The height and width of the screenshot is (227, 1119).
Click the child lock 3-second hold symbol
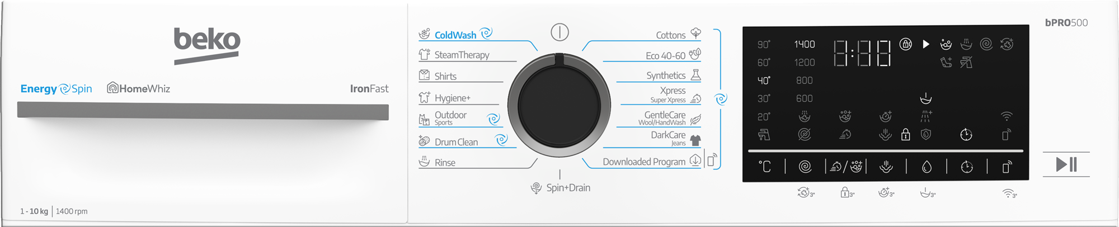847,193
